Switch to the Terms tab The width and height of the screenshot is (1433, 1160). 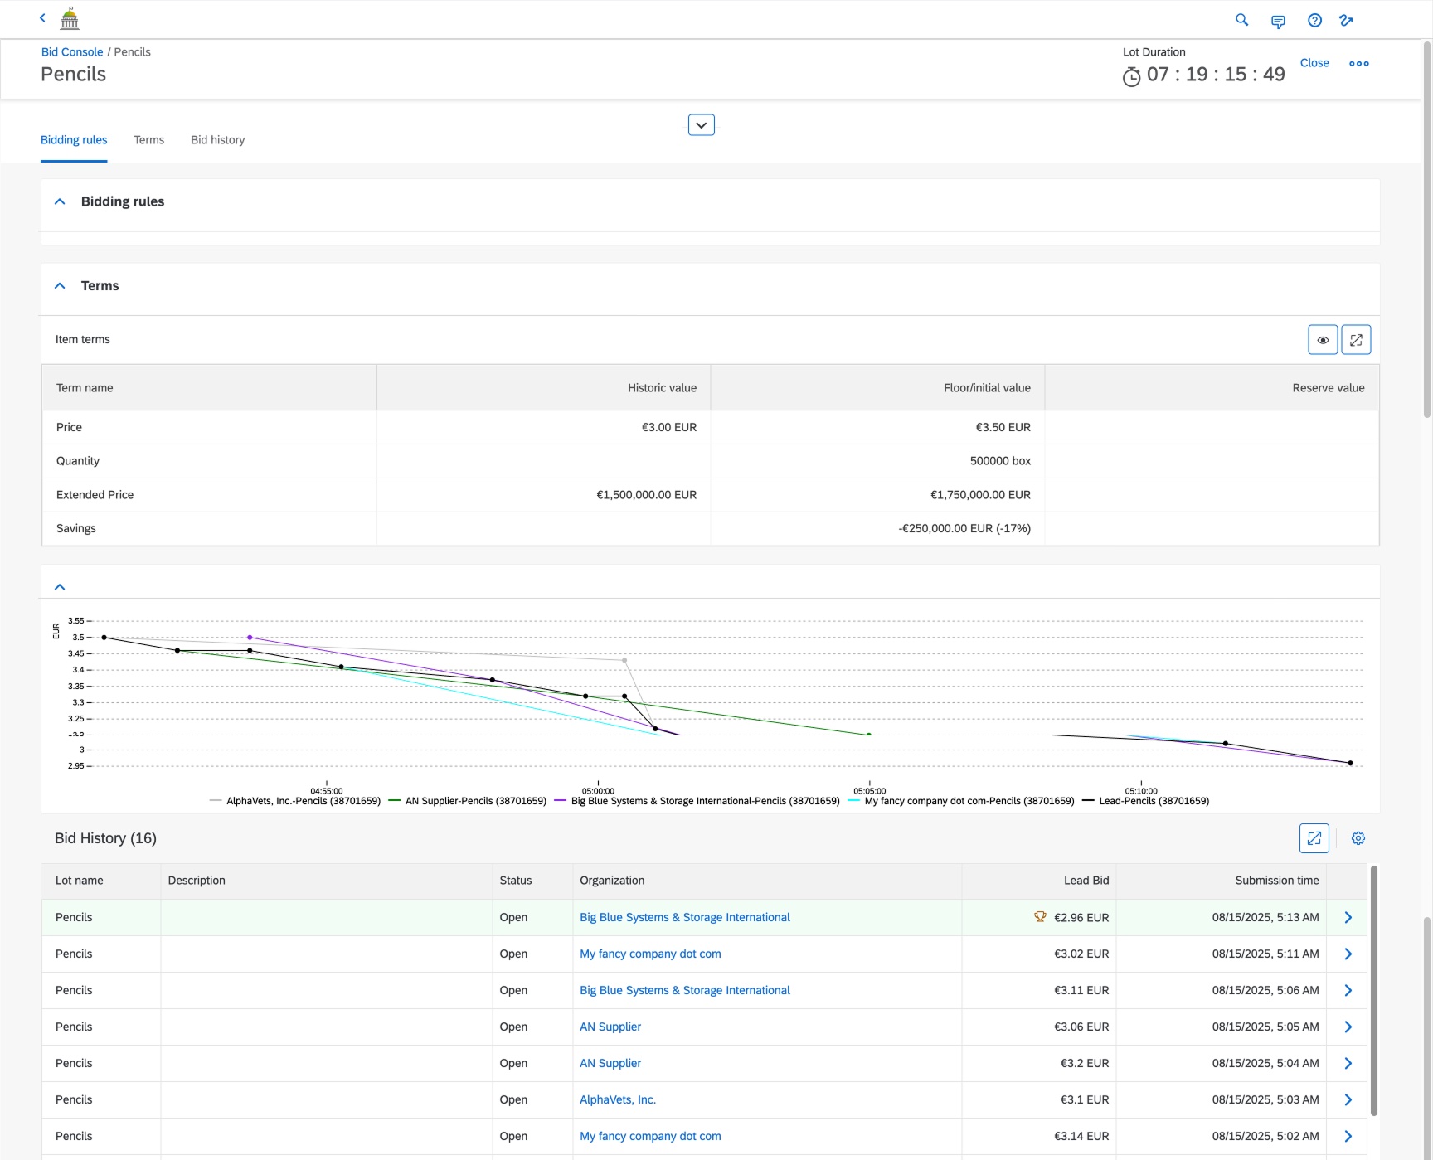[x=149, y=140]
